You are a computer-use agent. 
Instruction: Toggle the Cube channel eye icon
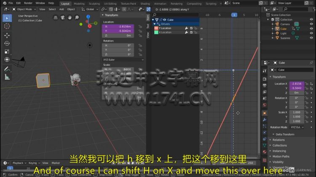pyautogui.click(x=165, y=20)
